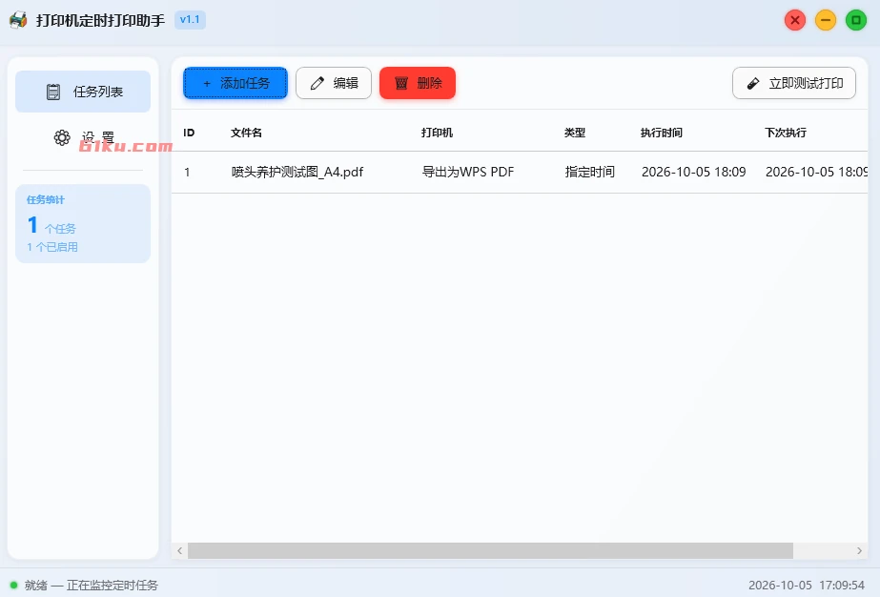Screen dimensions: 880x597
Task: Select the 喷头养护测试图_A4.pdf file name cell
Action: (297, 172)
